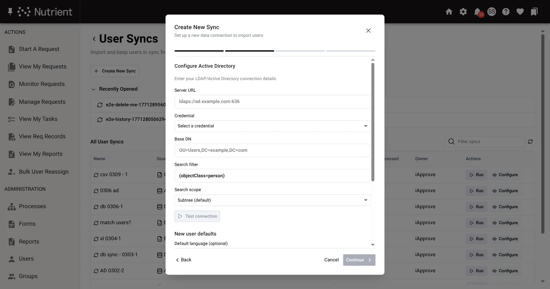This screenshot has width=550, height=289.
Task: Click the Owner column header
Action: 421,159
